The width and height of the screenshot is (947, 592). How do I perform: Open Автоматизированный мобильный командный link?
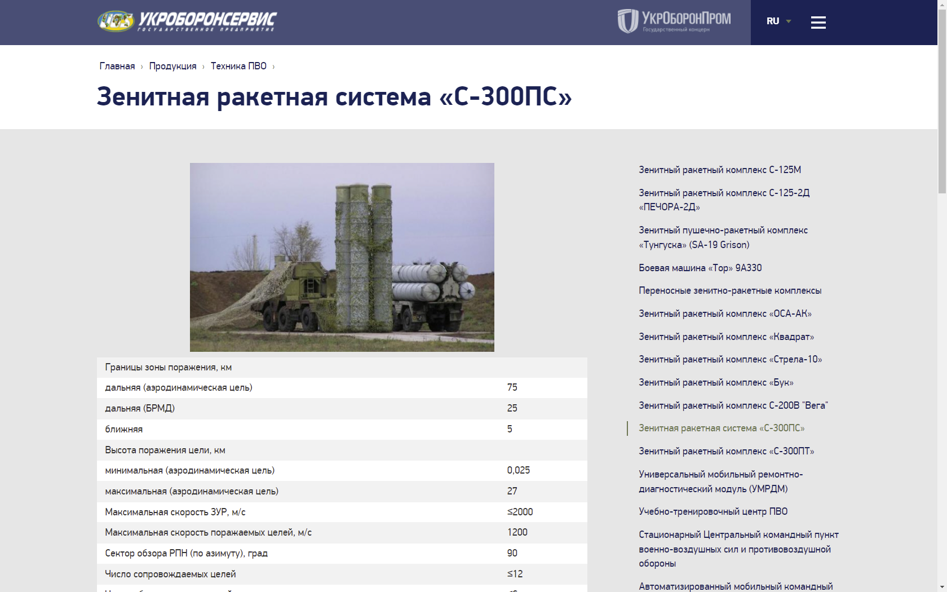[x=736, y=586]
